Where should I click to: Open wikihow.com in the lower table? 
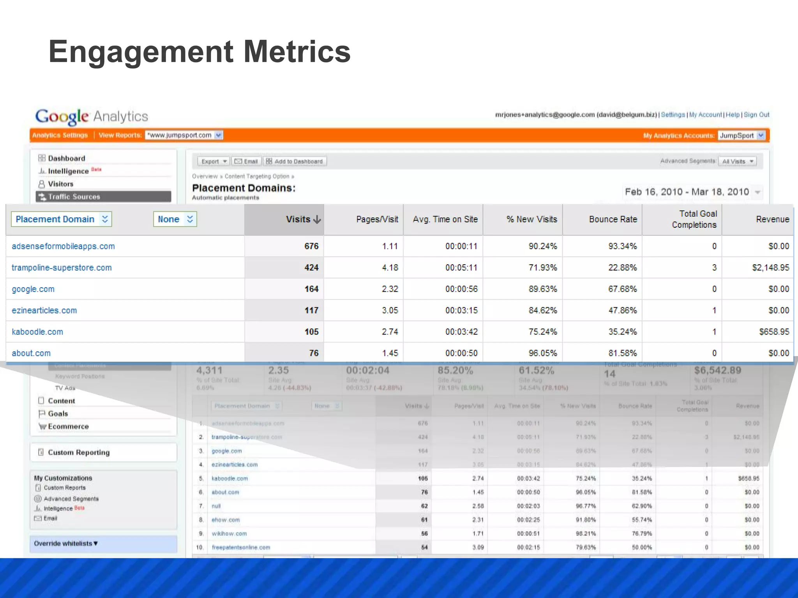click(x=229, y=533)
